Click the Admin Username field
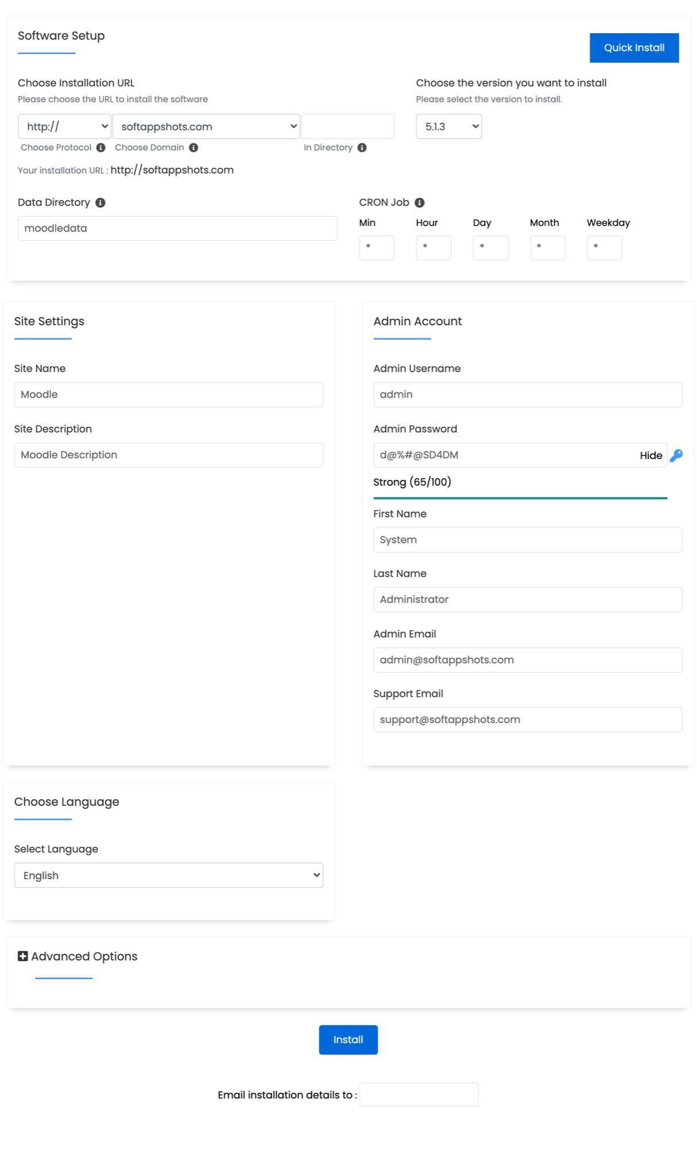The image size is (697, 1149). [x=528, y=395]
